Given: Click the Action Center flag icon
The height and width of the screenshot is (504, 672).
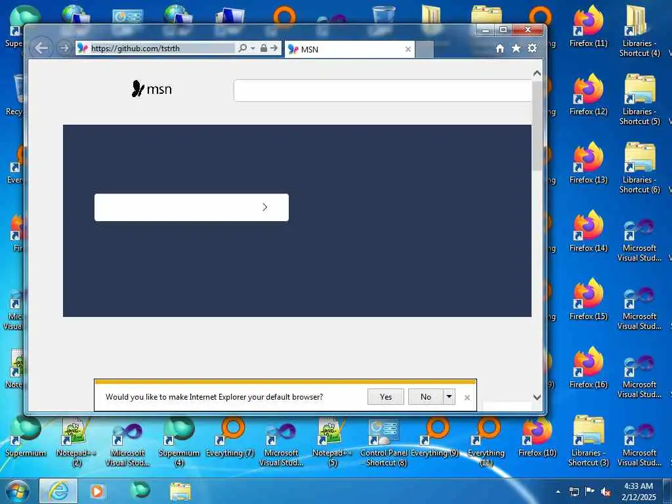Looking at the screenshot, I should pyautogui.click(x=590, y=492).
